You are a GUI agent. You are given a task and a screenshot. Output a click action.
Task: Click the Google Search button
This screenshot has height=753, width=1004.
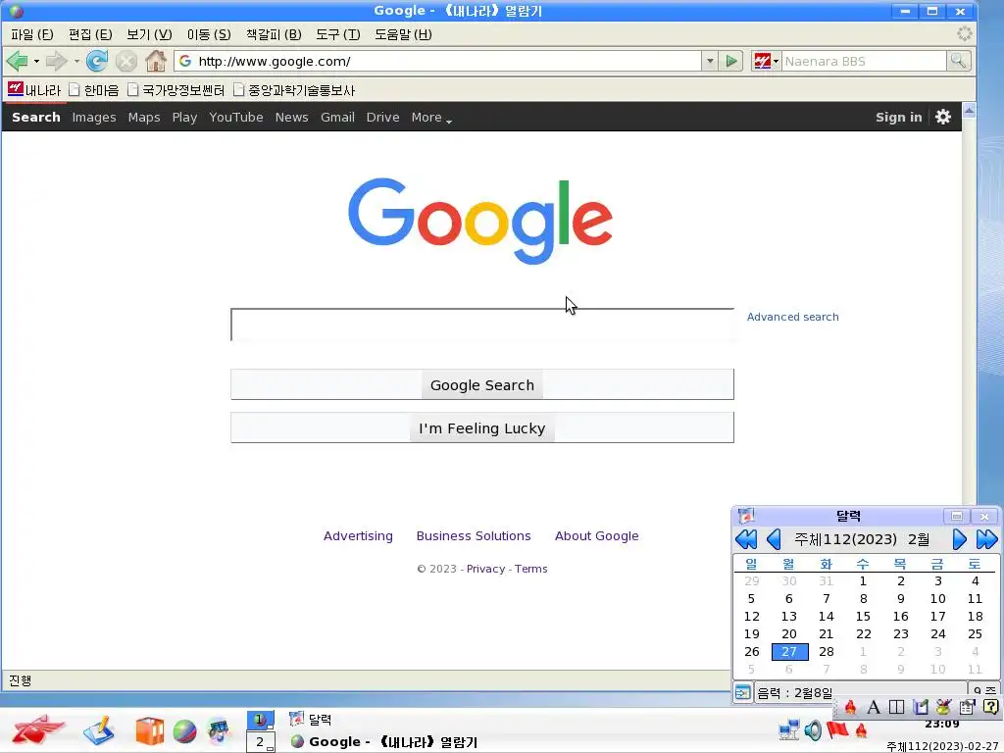(482, 384)
